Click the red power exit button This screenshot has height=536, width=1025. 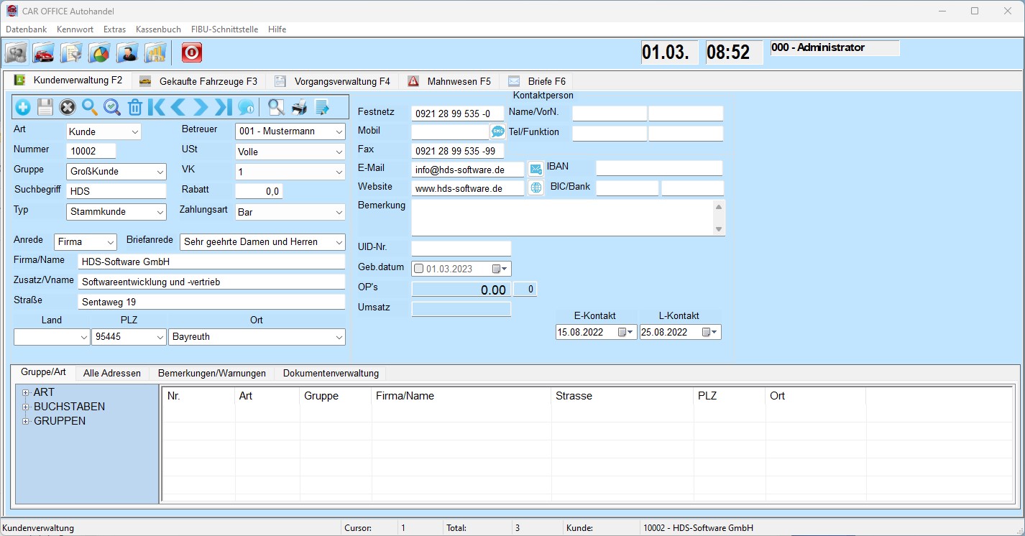click(191, 52)
